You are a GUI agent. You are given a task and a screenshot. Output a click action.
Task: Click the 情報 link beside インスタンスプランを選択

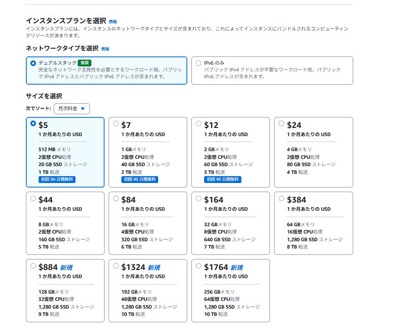coord(113,21)
